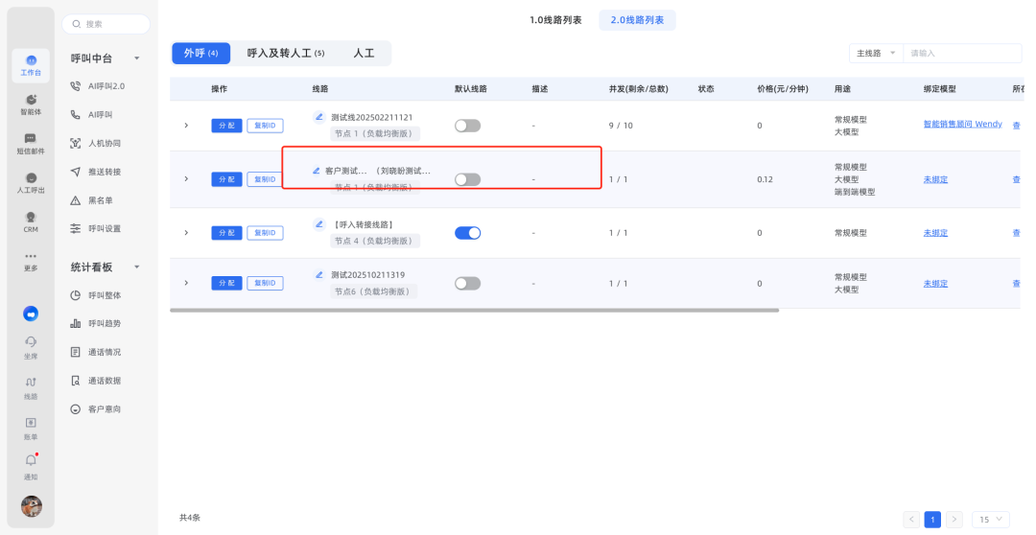Click edit pencil beside 测试线202502211121
The height and width of the screenshot is (535, 1036).
point(319,117)
